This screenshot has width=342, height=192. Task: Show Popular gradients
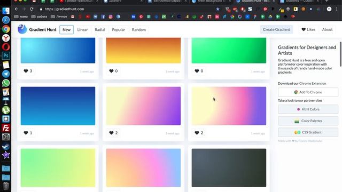[119, 30]
